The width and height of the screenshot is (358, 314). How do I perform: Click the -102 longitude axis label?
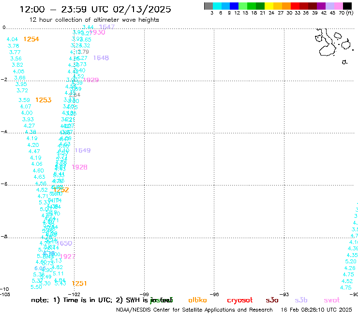(74, 294)
